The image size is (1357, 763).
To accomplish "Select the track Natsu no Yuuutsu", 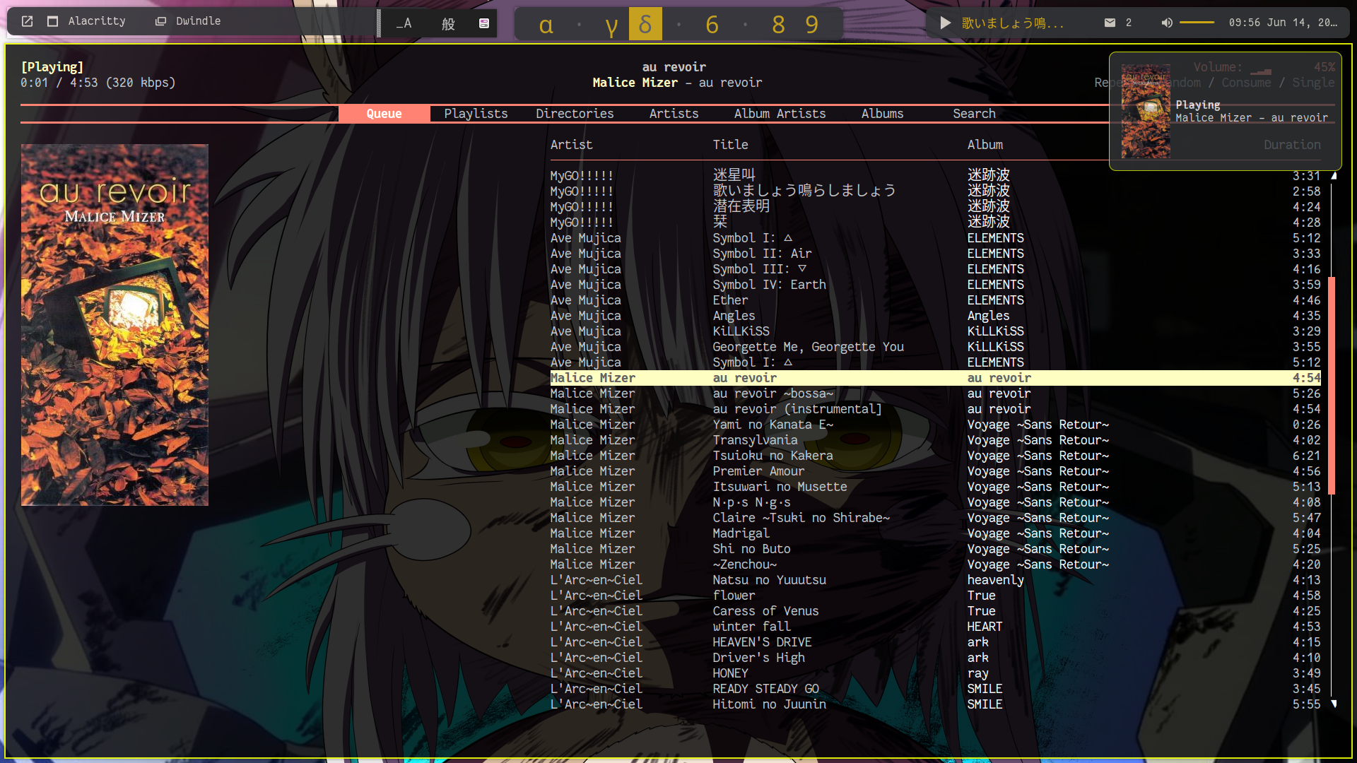I will tap(935, 580).
